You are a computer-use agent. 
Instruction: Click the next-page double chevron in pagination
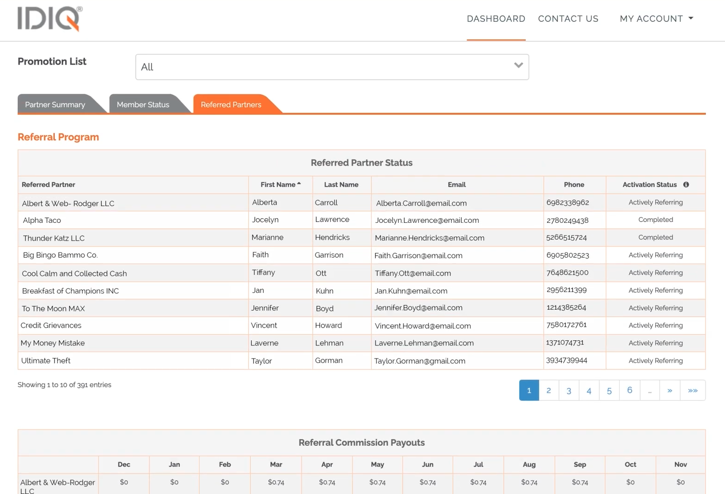pos(670,390)
